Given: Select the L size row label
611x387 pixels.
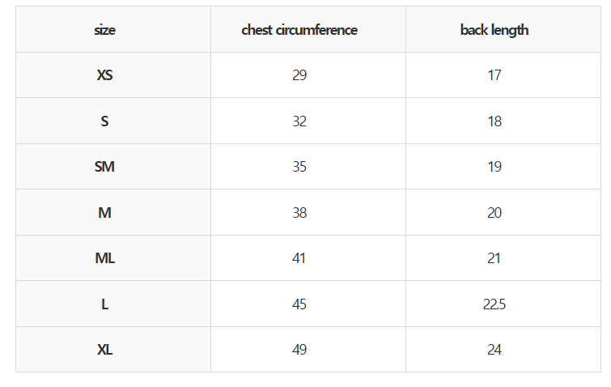Looking at the screenshot, I should (105, 304).
